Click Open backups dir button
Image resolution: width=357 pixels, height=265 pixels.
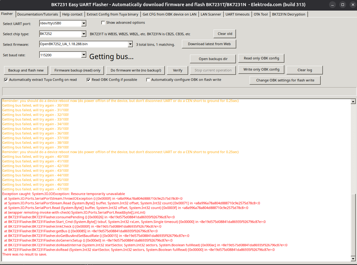click(x=213, y=59)
